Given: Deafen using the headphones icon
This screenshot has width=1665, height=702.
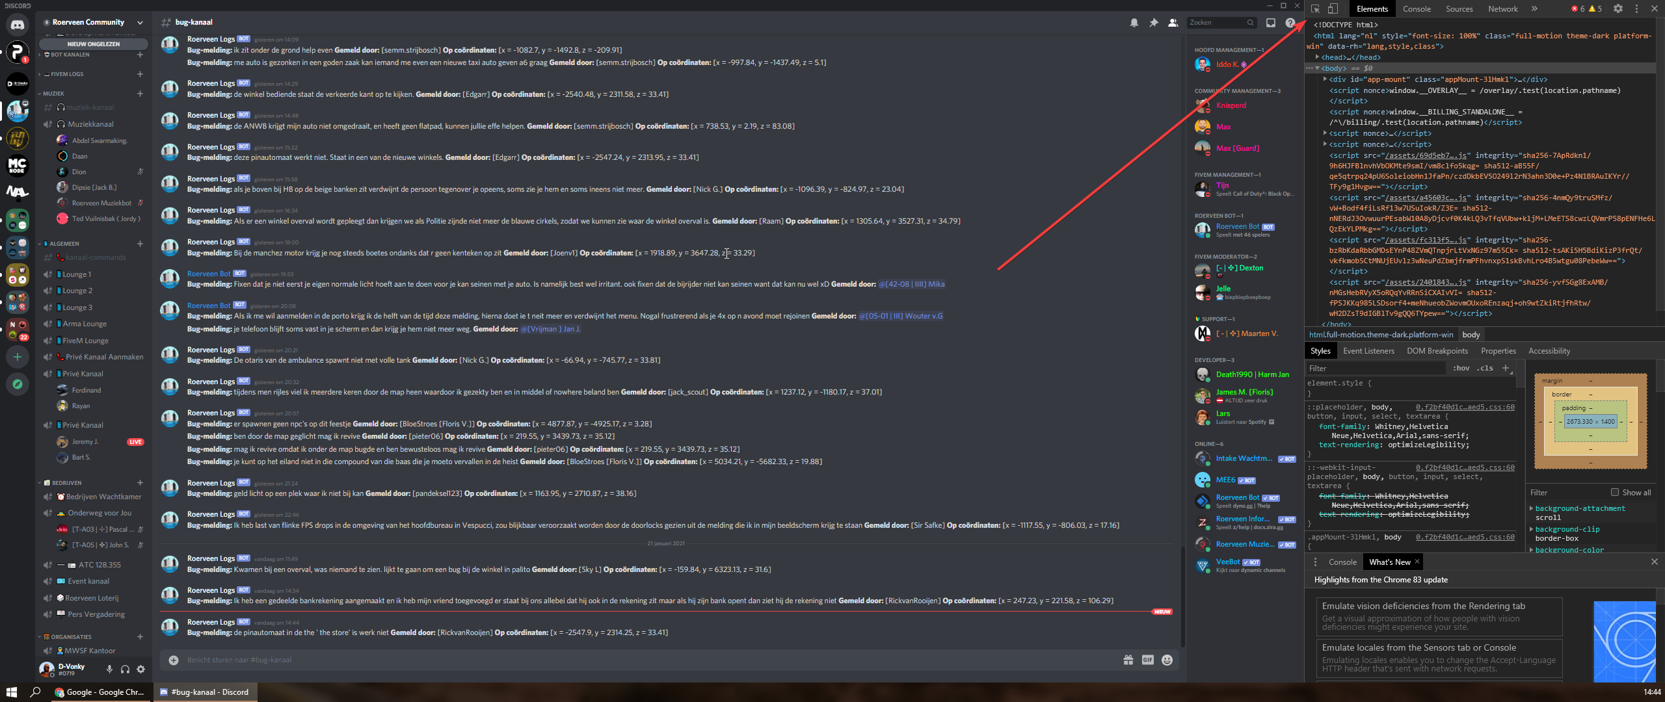Looking at the screenshot, I should click(125, 669).
